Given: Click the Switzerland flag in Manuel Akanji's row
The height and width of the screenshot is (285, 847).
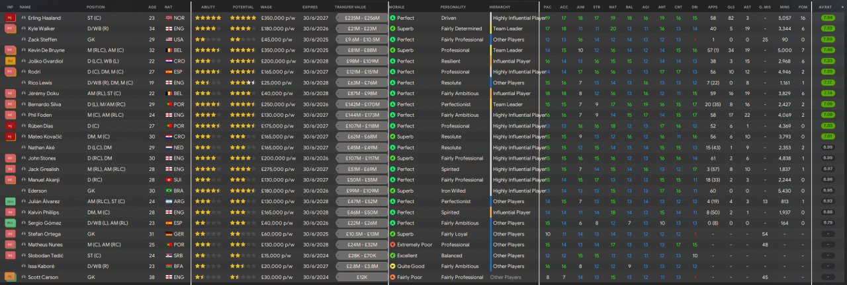Looking at the screenshot, I should coord(169,179).
